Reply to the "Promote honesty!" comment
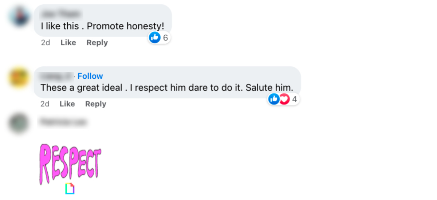437x200 pixels. pyautogui.click(x=97, y=43)
